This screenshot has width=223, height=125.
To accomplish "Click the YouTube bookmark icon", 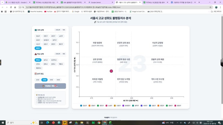I will click(x=45, y=11).
